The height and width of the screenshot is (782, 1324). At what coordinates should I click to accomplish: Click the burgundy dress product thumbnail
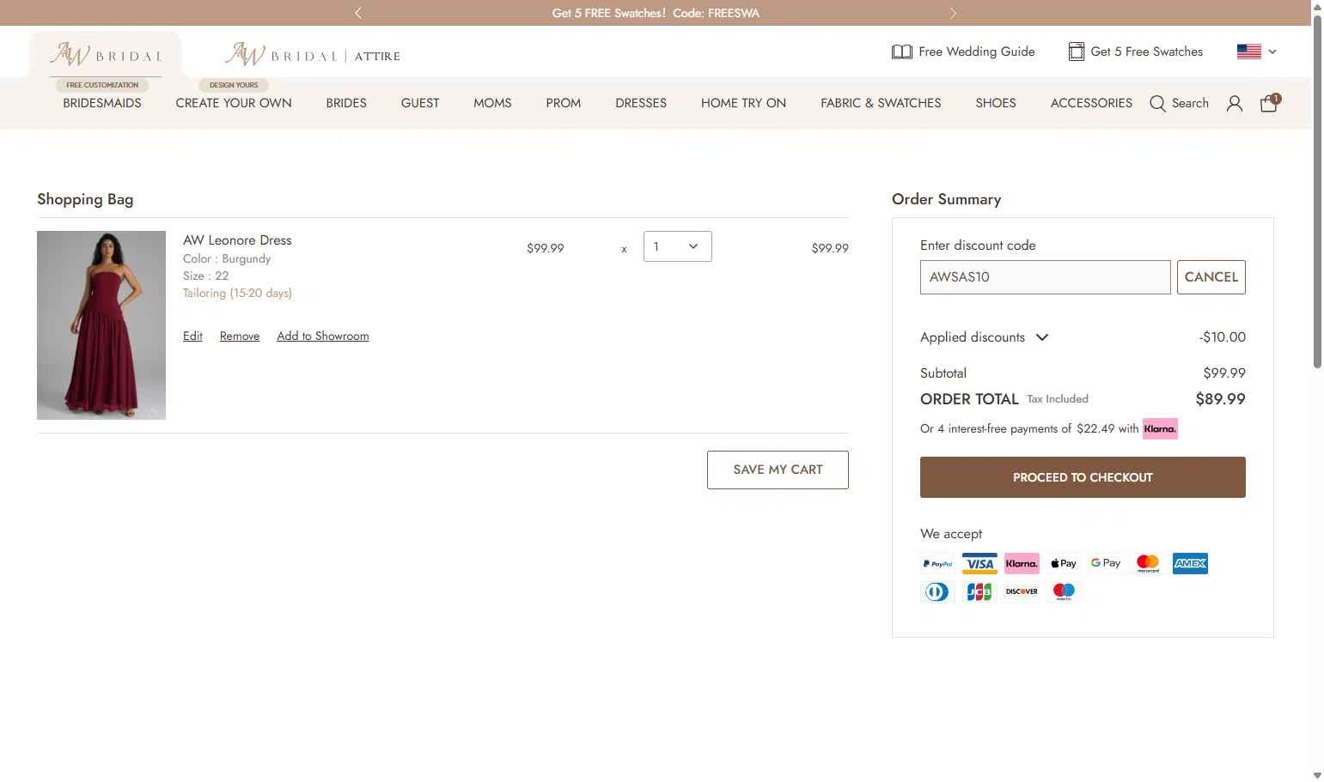[x=101, y=325]
